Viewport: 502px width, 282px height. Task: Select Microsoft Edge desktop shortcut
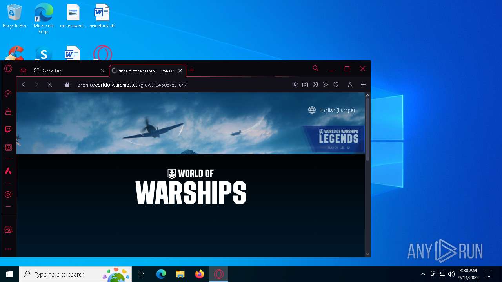tap(44, 18)
